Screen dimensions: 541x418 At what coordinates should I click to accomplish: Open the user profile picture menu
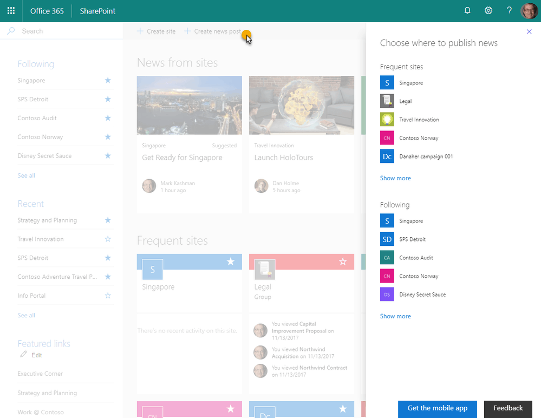pos(529,11)
